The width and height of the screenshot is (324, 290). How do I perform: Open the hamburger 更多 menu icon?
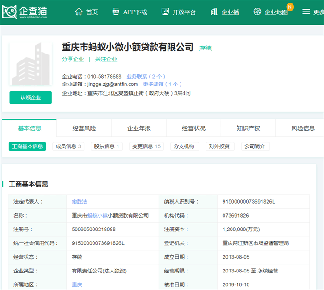(x=306, y=12)
